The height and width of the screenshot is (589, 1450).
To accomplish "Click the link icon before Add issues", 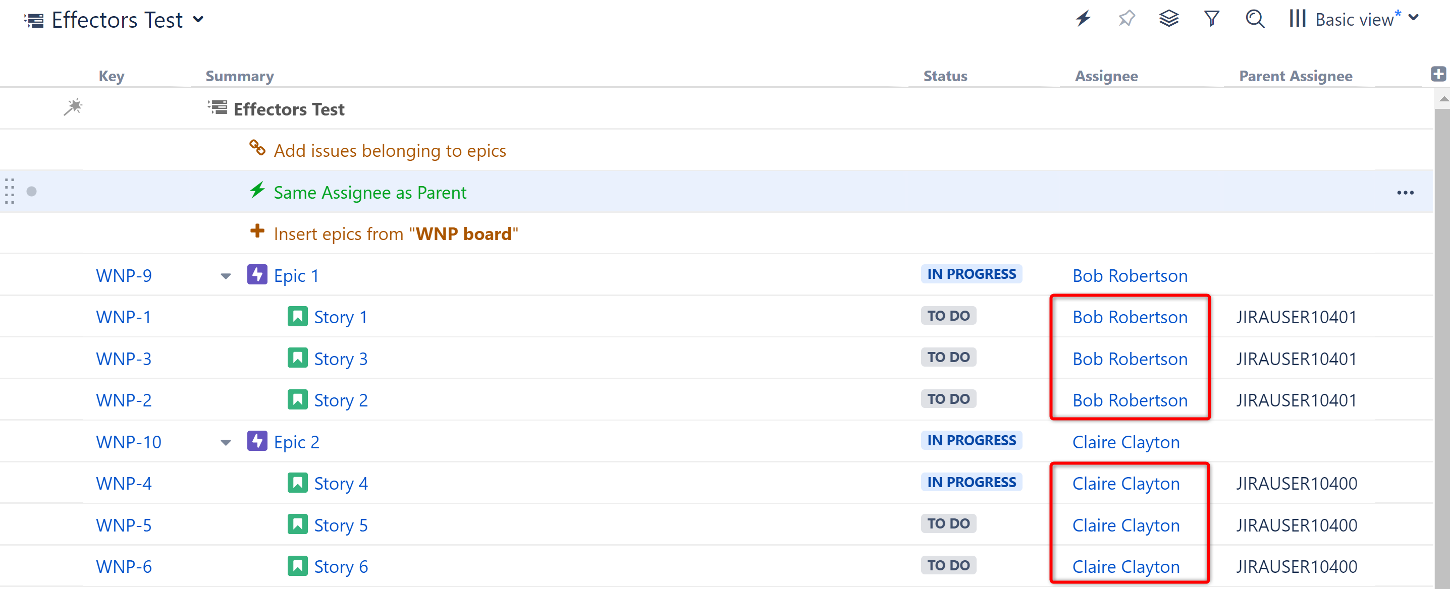I will 257,148.
